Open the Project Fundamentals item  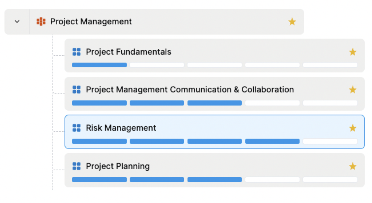pyautogui.click(x=215, y=56)
